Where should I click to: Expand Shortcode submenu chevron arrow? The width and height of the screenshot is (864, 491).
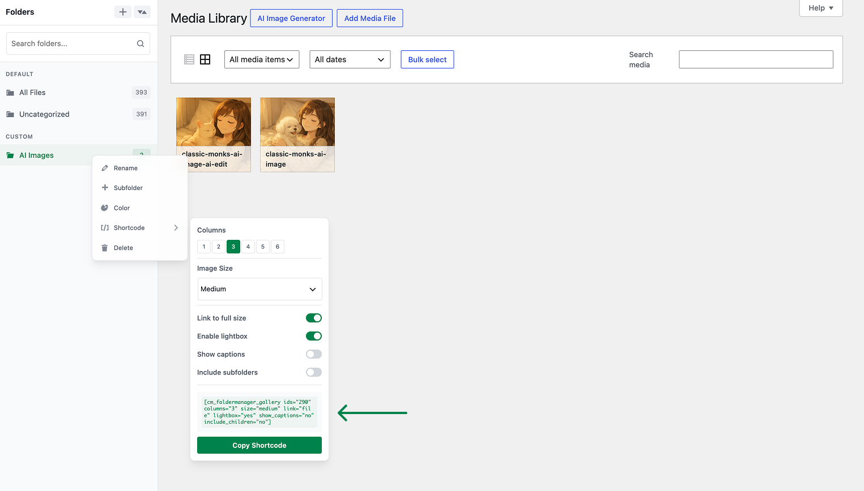[176, 228]
